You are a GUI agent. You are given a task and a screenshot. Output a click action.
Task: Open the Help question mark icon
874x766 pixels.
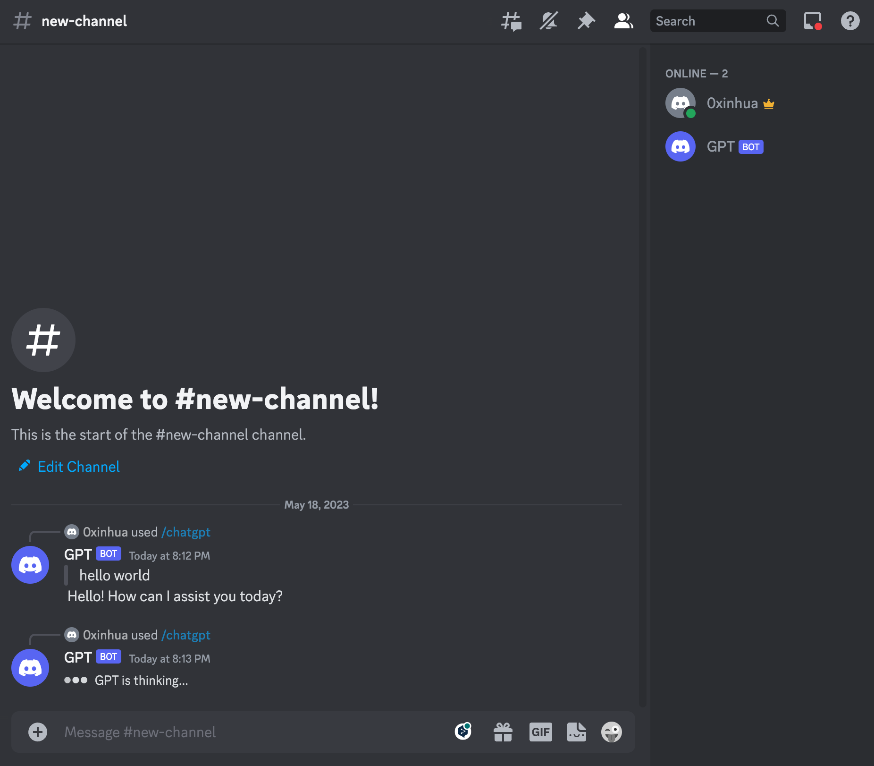(x=850, y=21)
